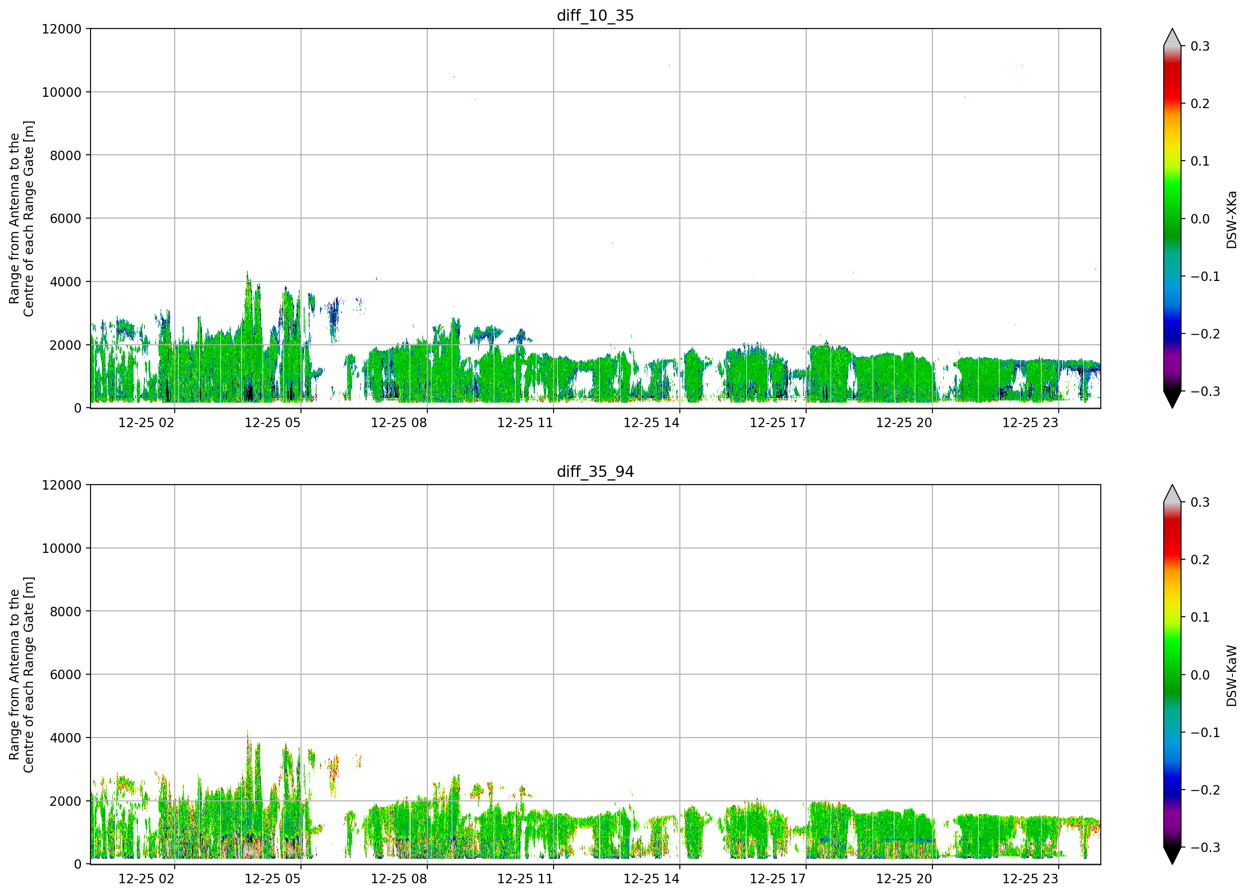Viewport: 1247px width, 895px height.
Task: Click the bottom plot 6000 y-axis label
Action: [66, 675]
